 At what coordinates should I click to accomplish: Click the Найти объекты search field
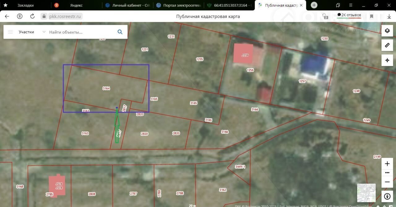coord(80,32)
